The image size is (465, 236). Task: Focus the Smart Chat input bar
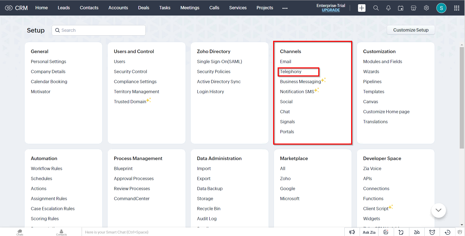213,232
